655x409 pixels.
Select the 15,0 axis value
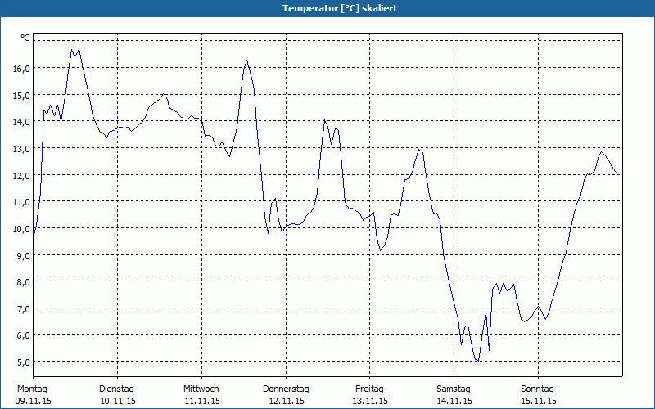[x=21, y=95]
